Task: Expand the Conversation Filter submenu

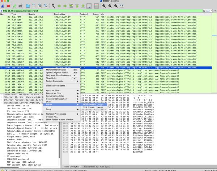Action: pyautogui.click(x=62, y=96)
